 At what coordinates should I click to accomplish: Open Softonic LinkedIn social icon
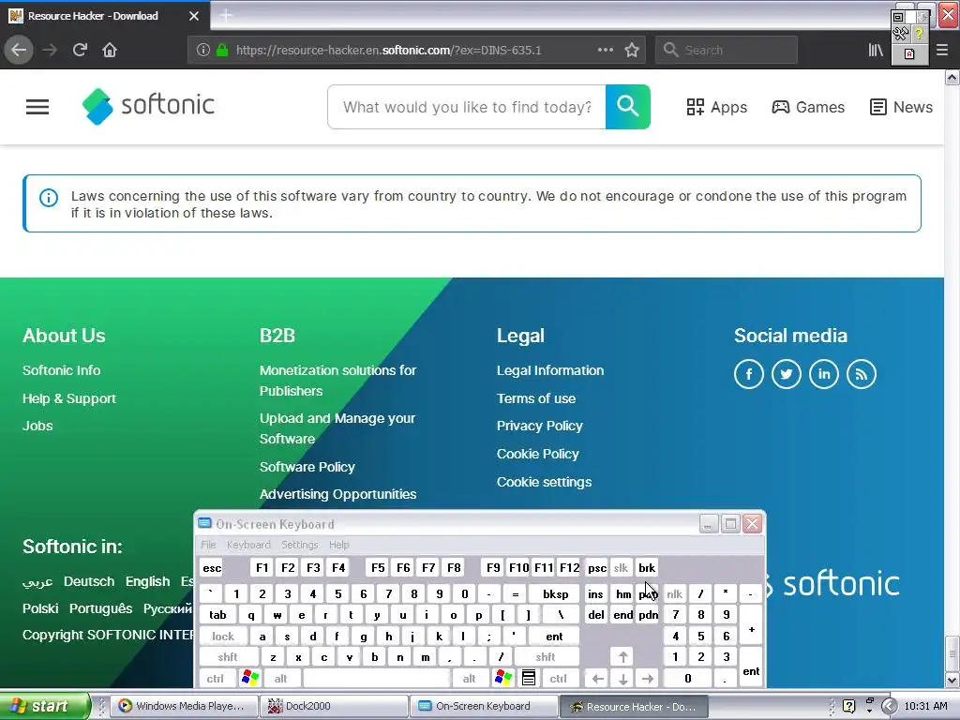tap(824, 374)
